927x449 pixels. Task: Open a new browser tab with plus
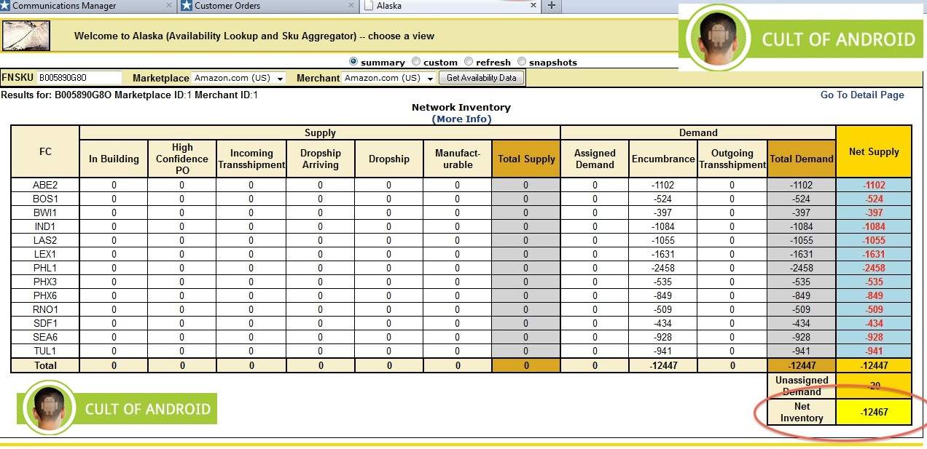click(x=552, y=6)
